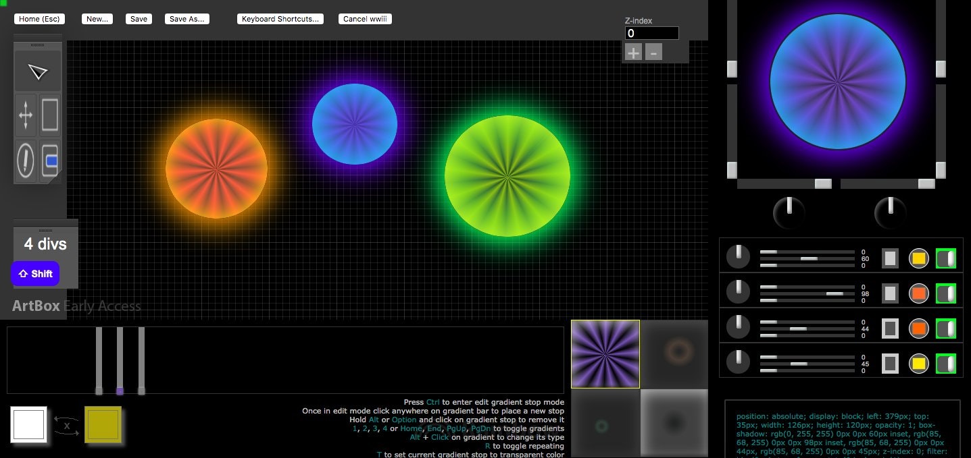Click the blur slider showing value 98
This screenshot has width=971, height=458.
[x=807, y=293]
